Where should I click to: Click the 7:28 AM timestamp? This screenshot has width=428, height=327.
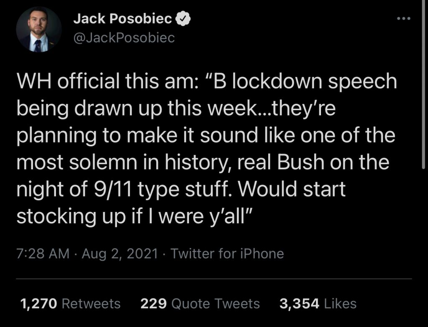point(43,253)
